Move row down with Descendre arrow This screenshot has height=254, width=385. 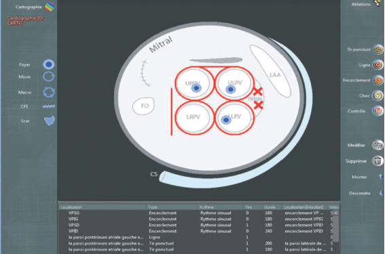(381, 193)
